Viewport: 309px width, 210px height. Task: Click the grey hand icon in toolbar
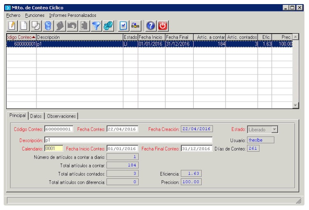click(x=60, y=26)
